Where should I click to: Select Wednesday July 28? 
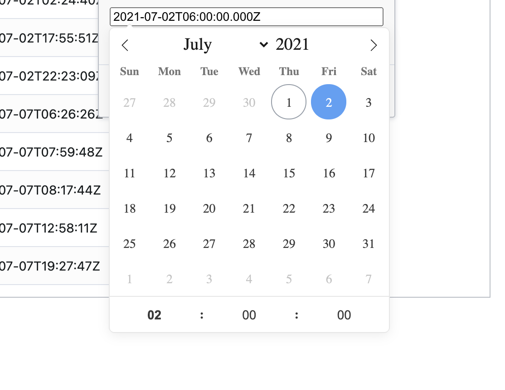[249, 244]
